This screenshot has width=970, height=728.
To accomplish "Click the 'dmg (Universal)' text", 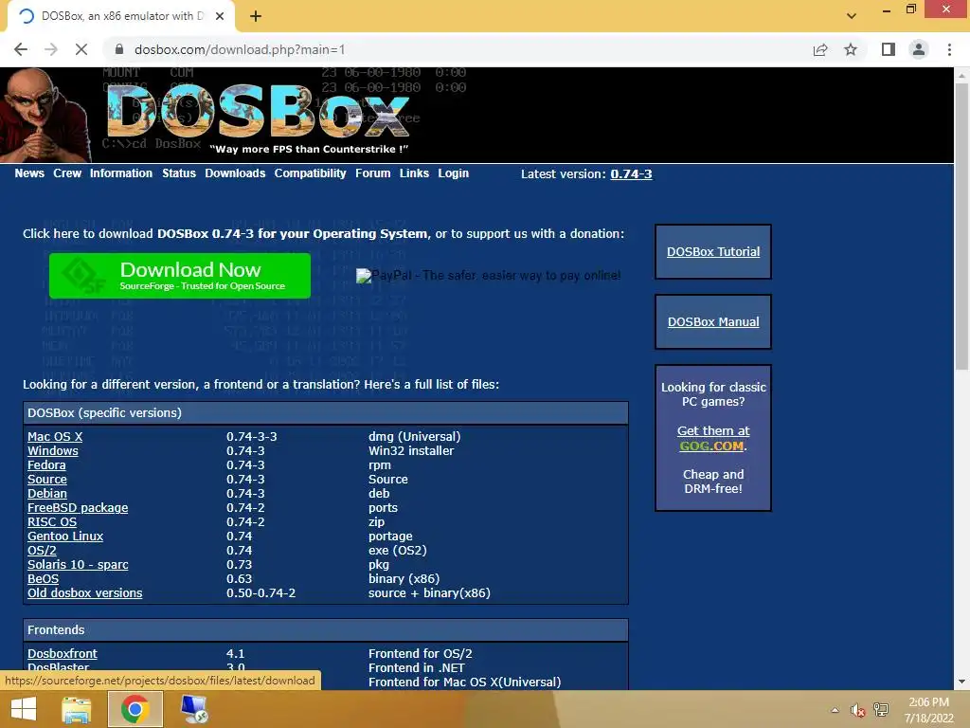I will (x=415, y=436).
